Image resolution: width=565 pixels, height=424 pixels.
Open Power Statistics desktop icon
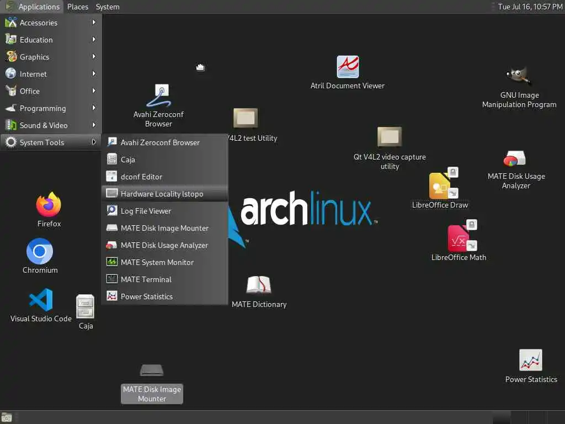(530, 360)
